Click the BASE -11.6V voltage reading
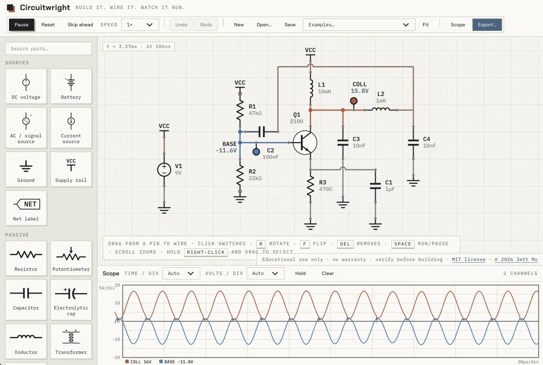 pos(226,151)
